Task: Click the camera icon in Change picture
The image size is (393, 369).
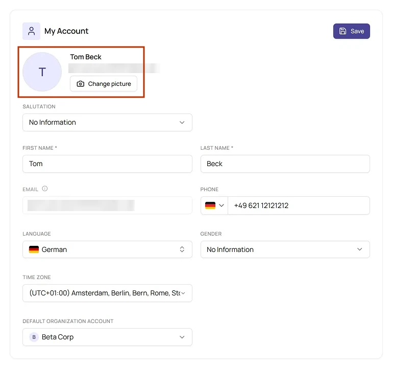Action: (81, 84)
